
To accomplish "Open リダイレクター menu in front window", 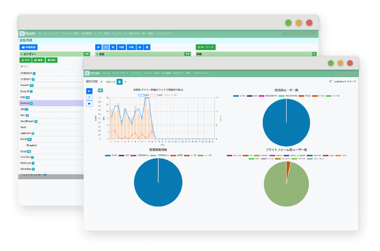I will coord(201,73).
